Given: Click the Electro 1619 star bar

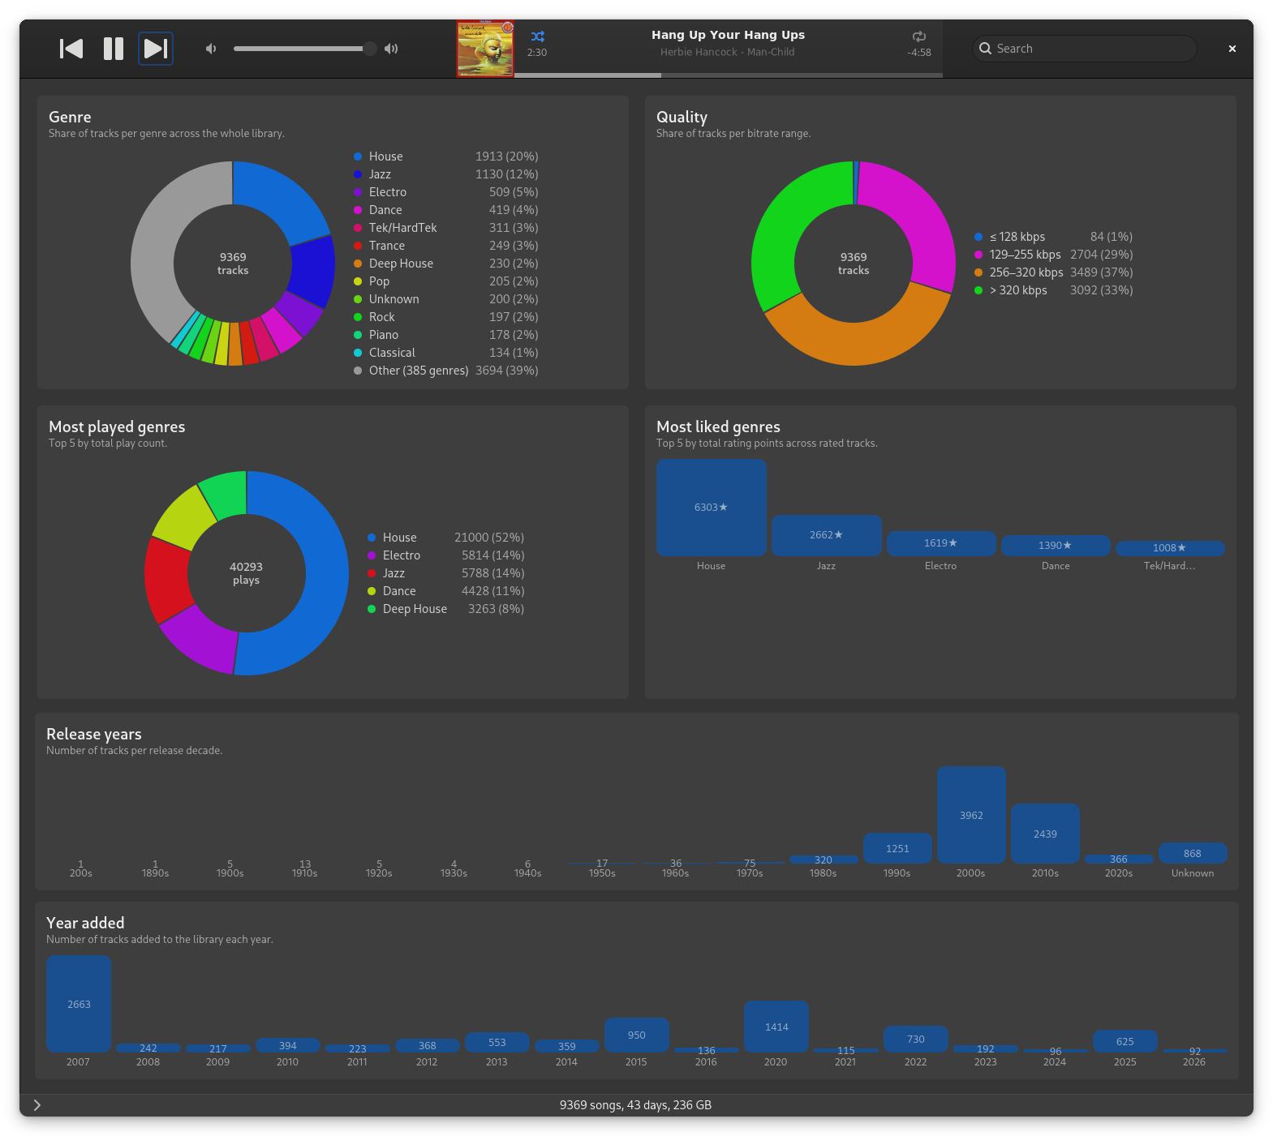Looking at the screenshot, I should pyautogui.click(x=941, y=543).
